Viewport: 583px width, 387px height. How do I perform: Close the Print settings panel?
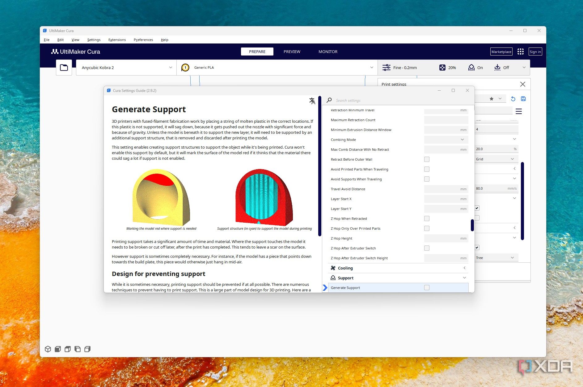[523, 84]
